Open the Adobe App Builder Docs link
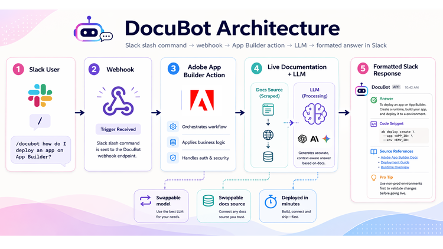This screenshot has width=443, height=249. point(399,158)
